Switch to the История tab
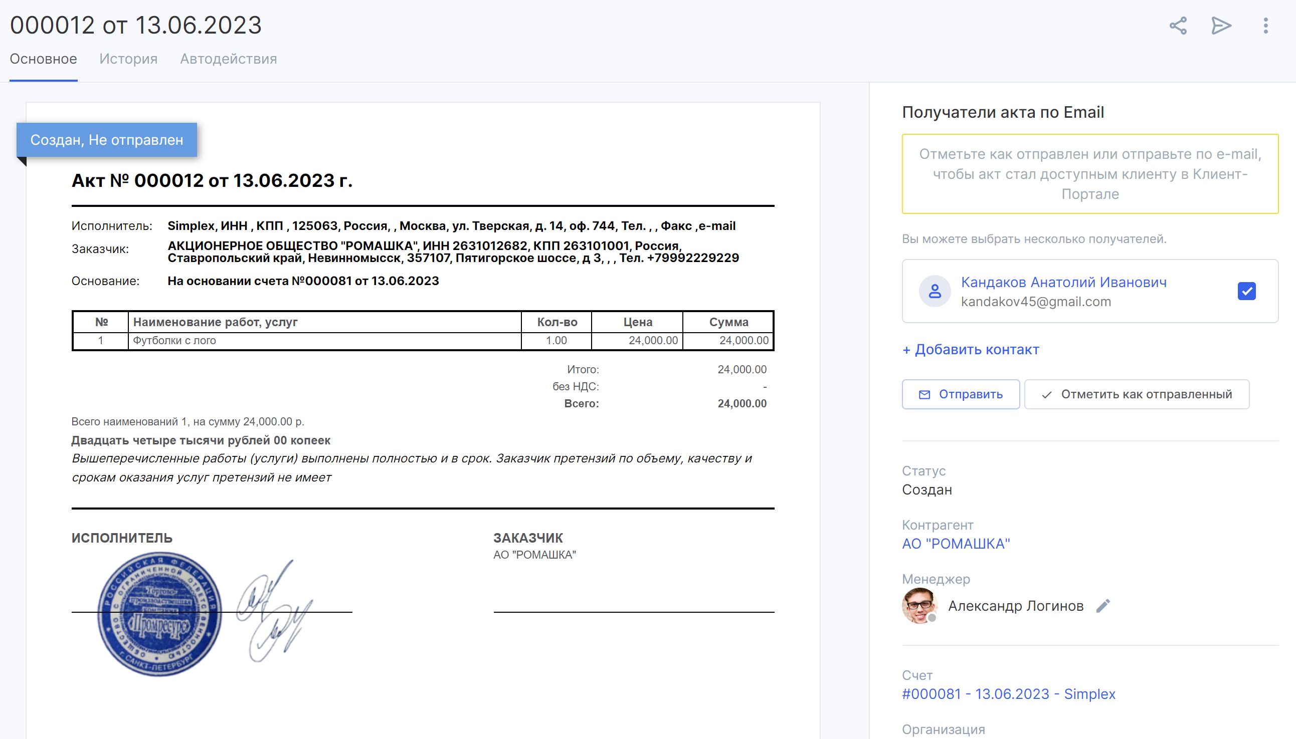 (x=128, y=59)
